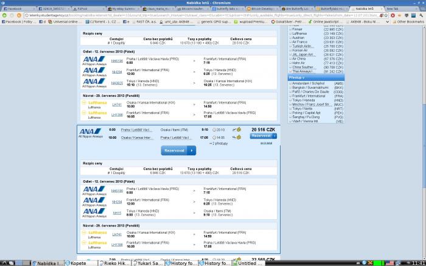Viewport: 426px width, 266px height.
Task: Click the red extension icon beside the address bar
Action: pos(393,15)
